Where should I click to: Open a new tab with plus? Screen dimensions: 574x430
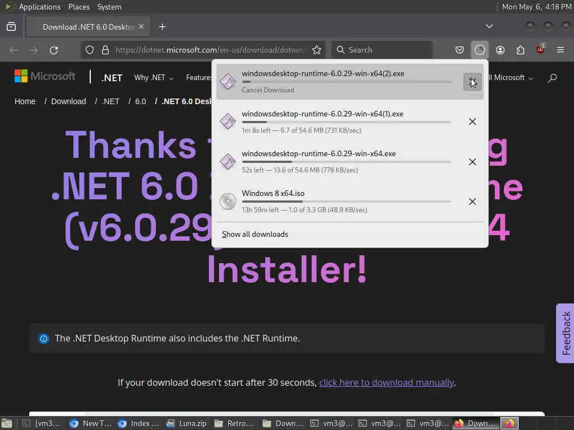click(162, 27)
